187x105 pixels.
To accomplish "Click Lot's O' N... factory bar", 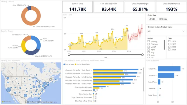I will pos(169,69).
